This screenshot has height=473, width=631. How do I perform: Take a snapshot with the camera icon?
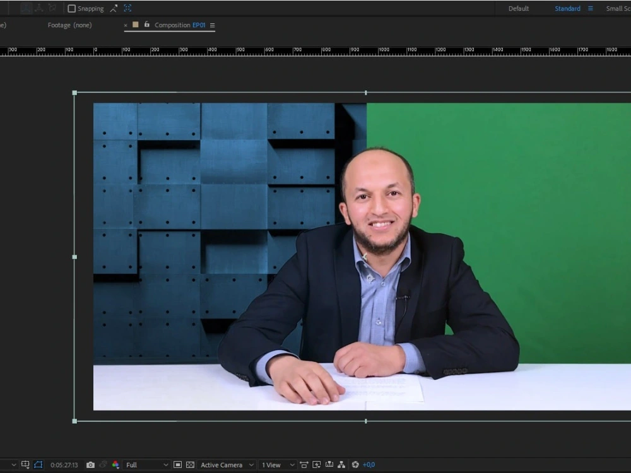(x=90, y=465)
